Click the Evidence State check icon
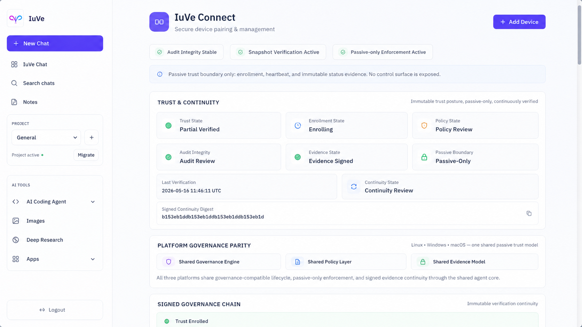Image resolution: width=582 pixels, height=327 pixels. (298, 157)
